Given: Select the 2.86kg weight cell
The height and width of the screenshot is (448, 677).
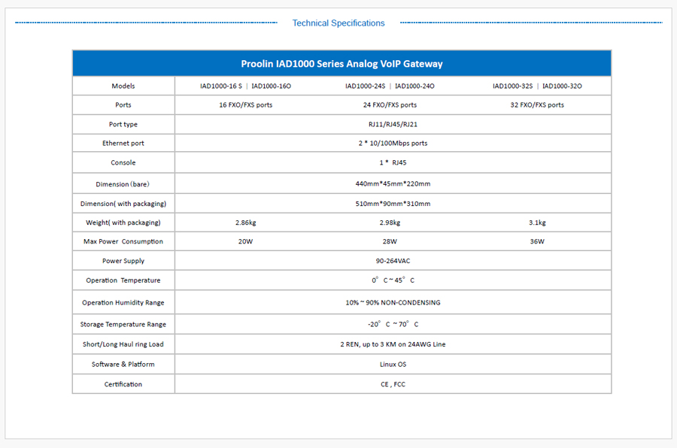Looking at the screenshot, I should [x=246, y=222].
